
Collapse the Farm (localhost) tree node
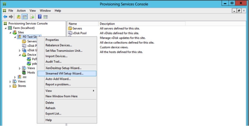click(x=6, y=28)
